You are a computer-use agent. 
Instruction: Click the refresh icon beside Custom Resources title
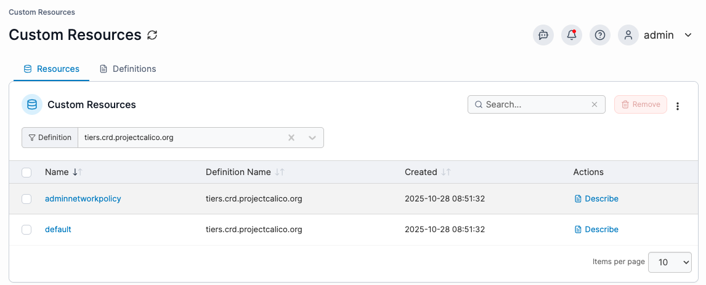tap(152, 35)
